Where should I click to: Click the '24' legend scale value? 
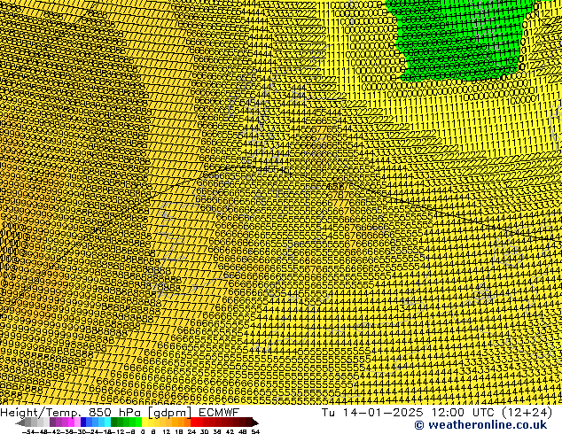pos(191,431)
